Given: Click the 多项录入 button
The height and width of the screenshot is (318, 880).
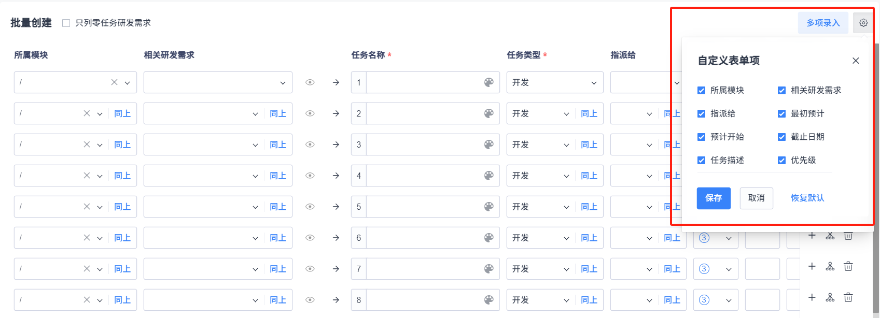Looking at the screenshot, I should [x=822, y=23].
